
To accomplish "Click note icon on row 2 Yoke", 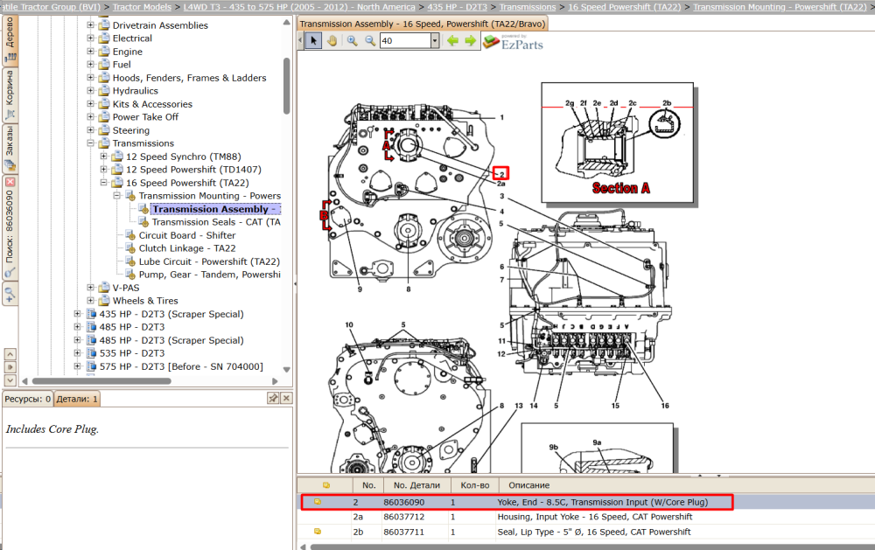I will [318, 502].
